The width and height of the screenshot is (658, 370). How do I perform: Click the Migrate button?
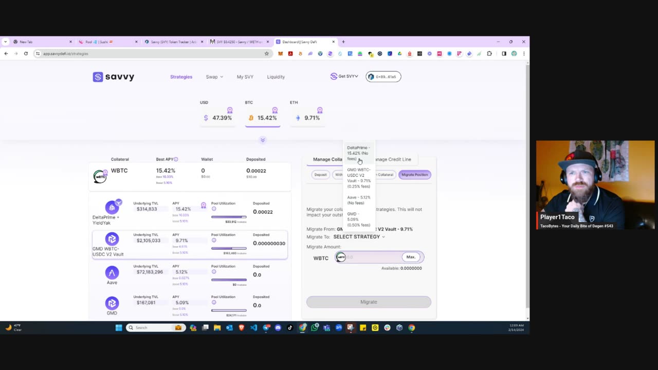[369, 302]
